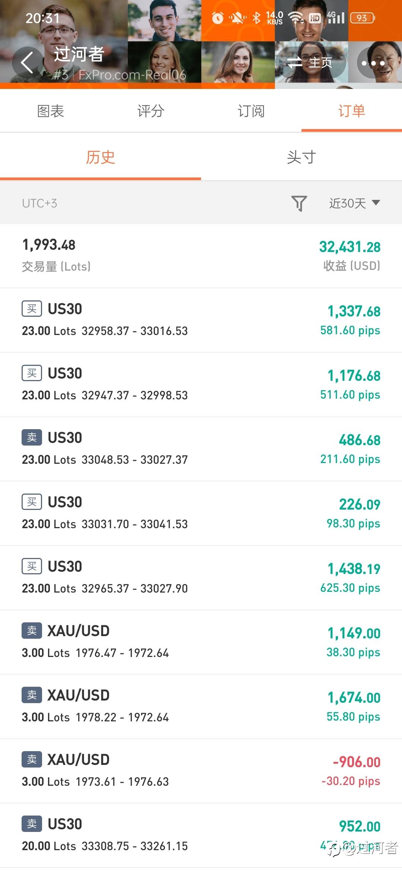
Task: Tap the sell badge on XAU/USD 1,149.00 order
Action: (x=32, y=631)
